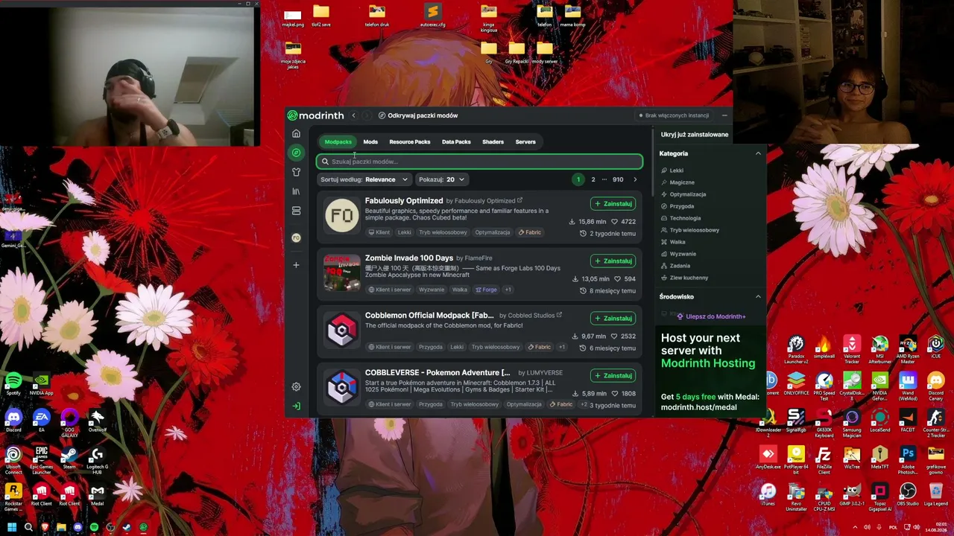
Task: Go to next results page arrow
Action: (635, 179)
